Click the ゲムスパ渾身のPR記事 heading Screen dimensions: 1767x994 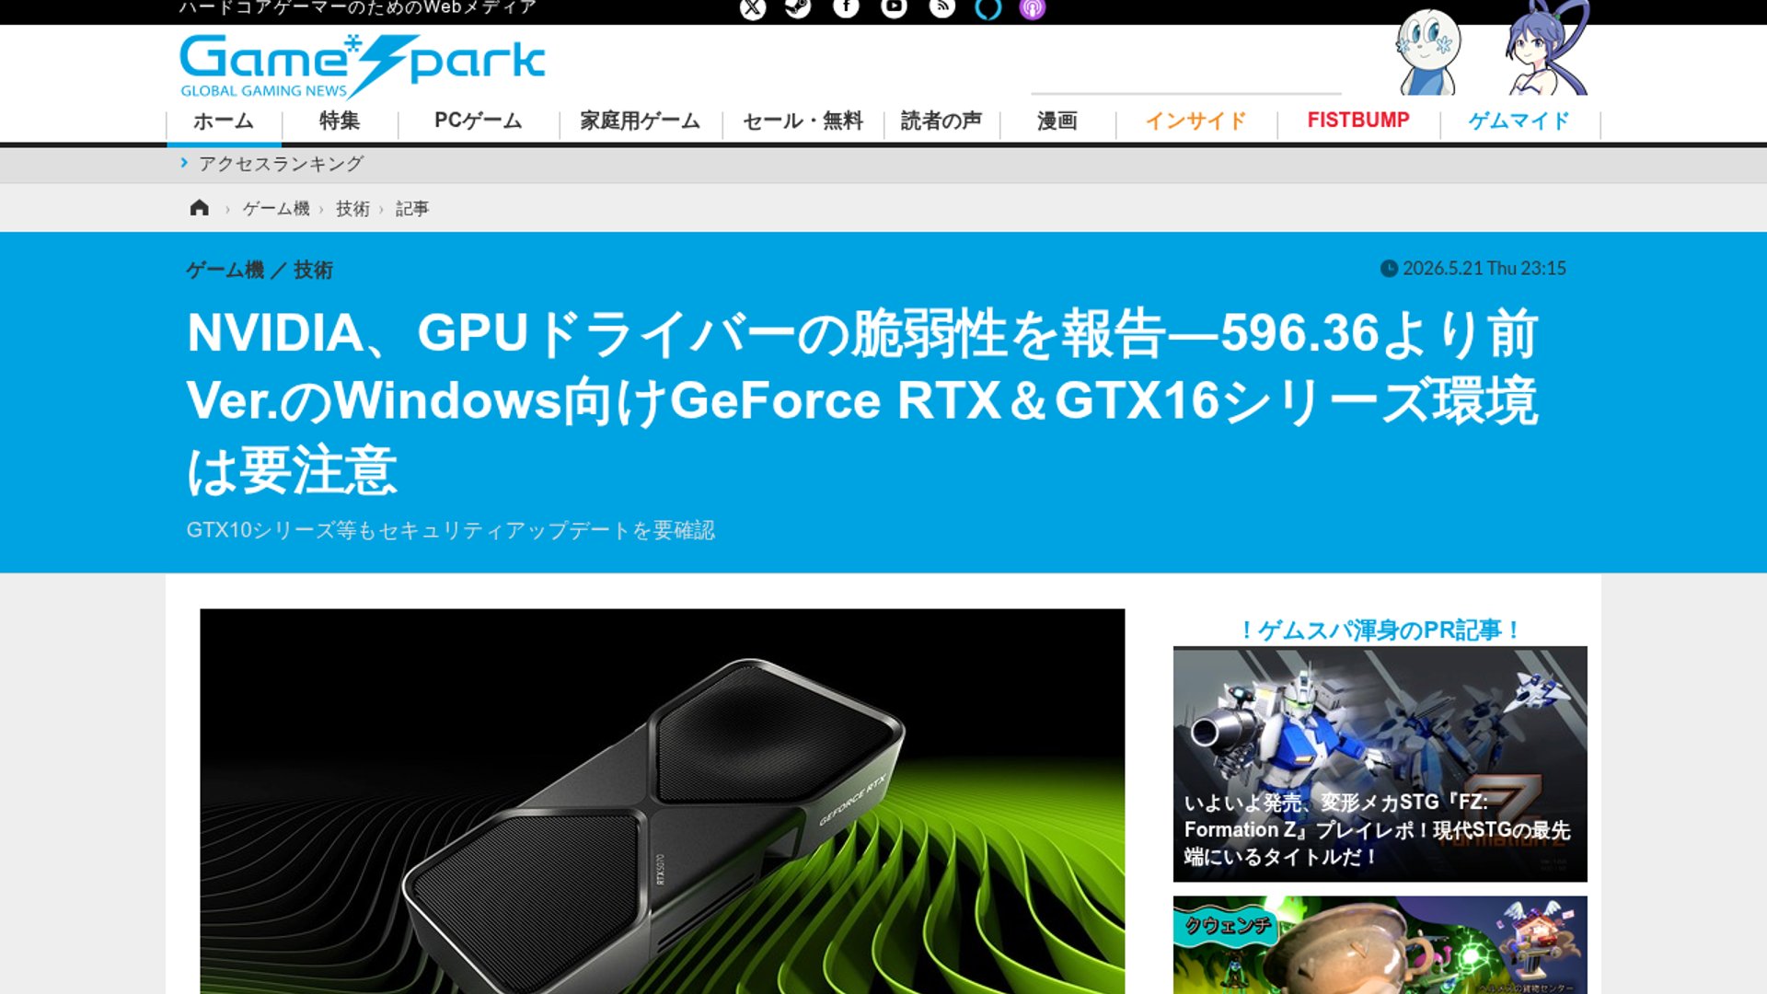tap(1380, 630)
